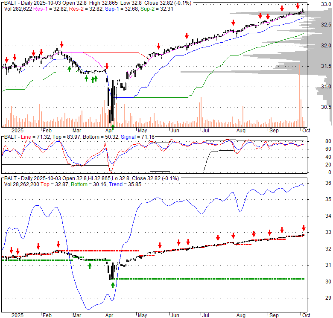Click the 'Top = 32.87' label in the bottom chart
The height and width of the screenshot is (318, 333).
[x=55, y=184]
